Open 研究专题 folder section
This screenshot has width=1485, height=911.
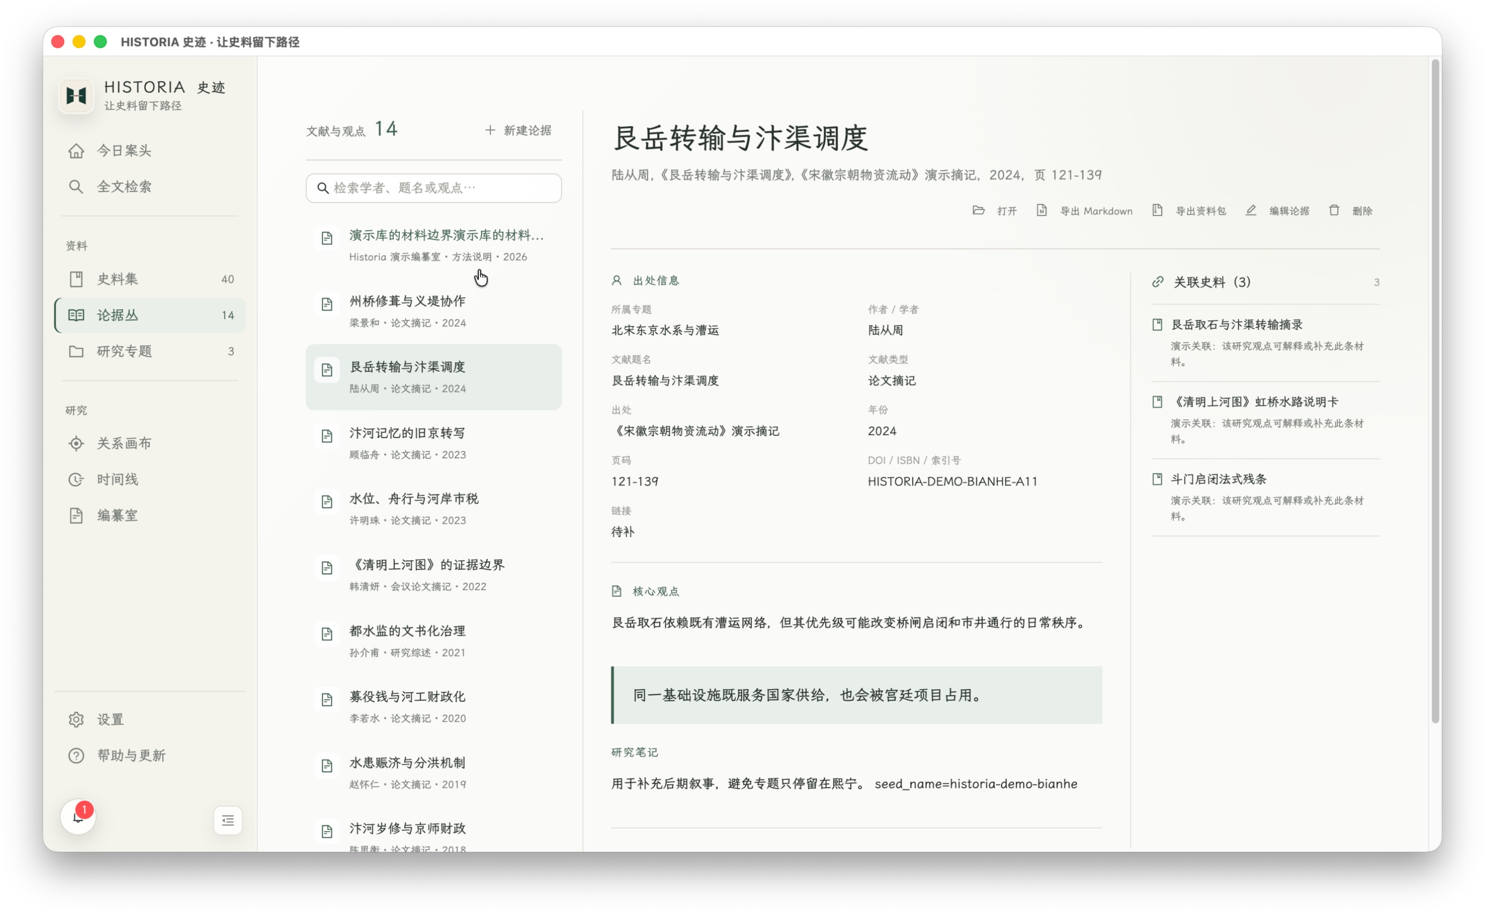coord(149,351)
